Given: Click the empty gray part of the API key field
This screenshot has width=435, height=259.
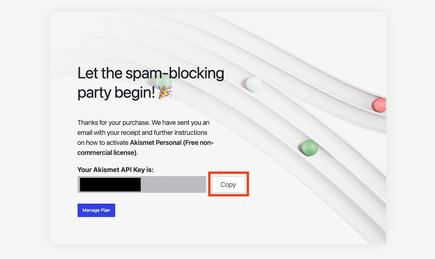Looking at the screenshot, I should 174,184.
